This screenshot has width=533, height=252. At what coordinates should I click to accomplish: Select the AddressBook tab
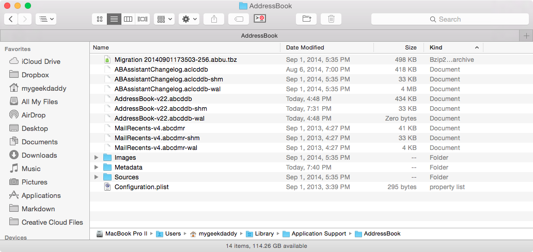[x=259, y=36]
